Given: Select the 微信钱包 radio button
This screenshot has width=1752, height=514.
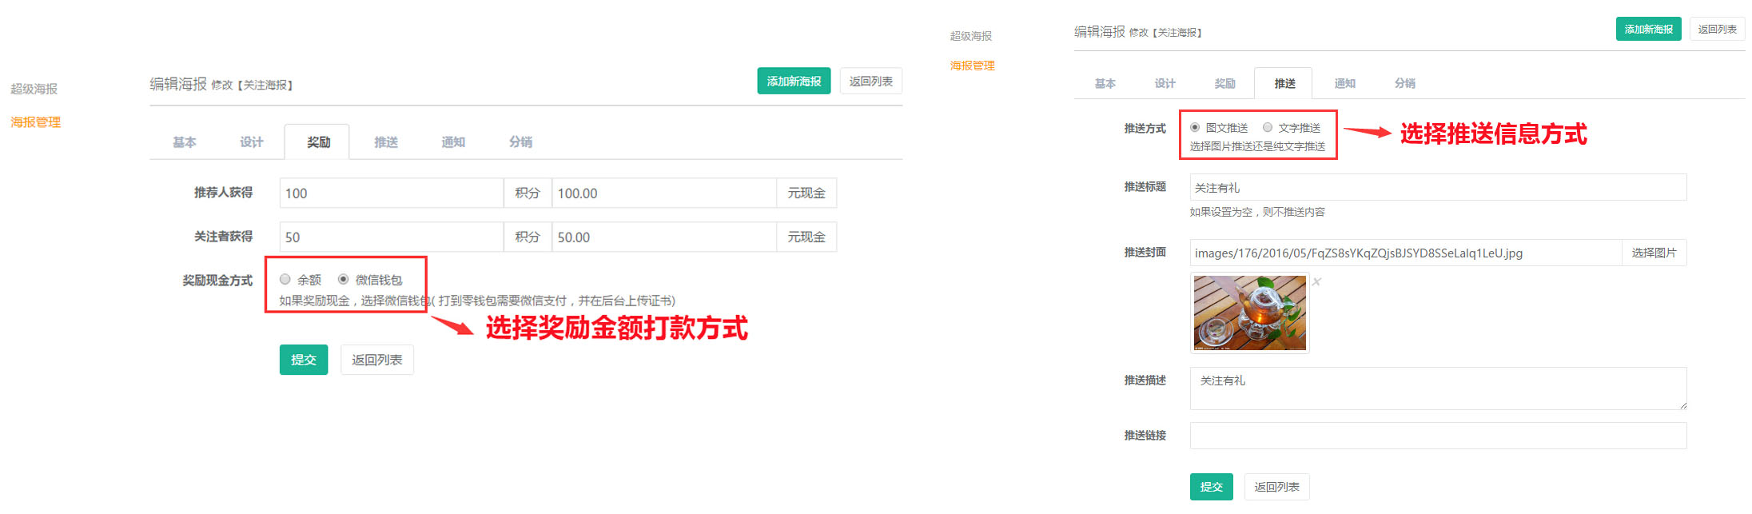Looking at the screenshot, I should [343, 280].
